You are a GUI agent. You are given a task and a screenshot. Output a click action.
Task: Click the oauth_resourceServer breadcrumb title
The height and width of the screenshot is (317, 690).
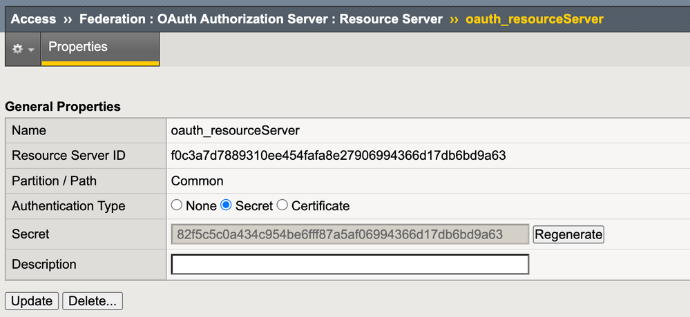tap(535, 19)
